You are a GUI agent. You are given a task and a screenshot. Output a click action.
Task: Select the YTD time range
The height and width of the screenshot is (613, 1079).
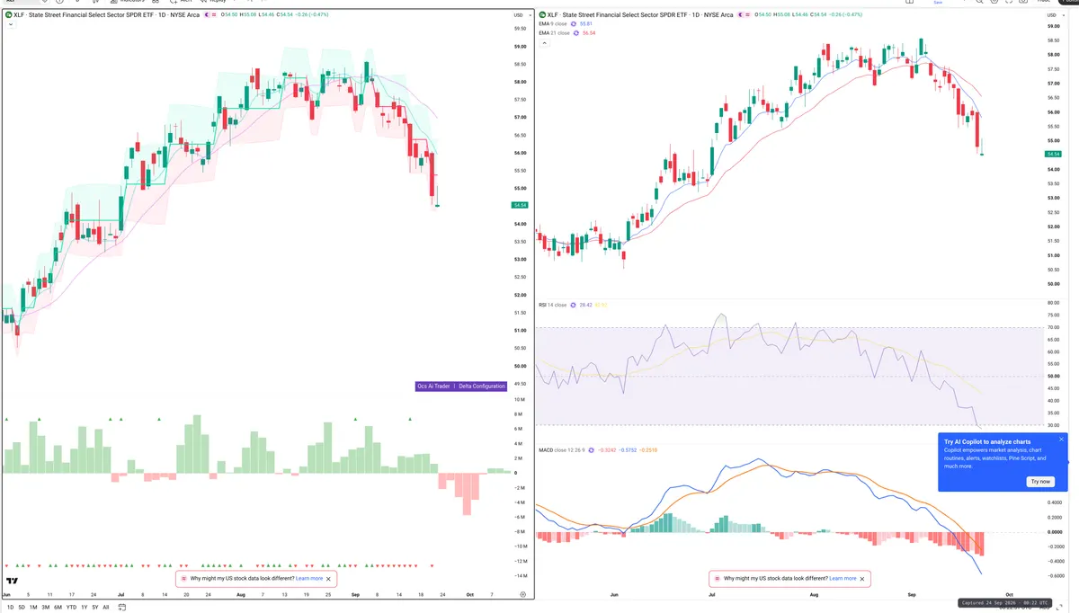point(71,607)
